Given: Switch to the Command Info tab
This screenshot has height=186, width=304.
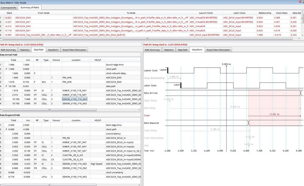Looking at the screenshot, I should [x=9, y=7].
